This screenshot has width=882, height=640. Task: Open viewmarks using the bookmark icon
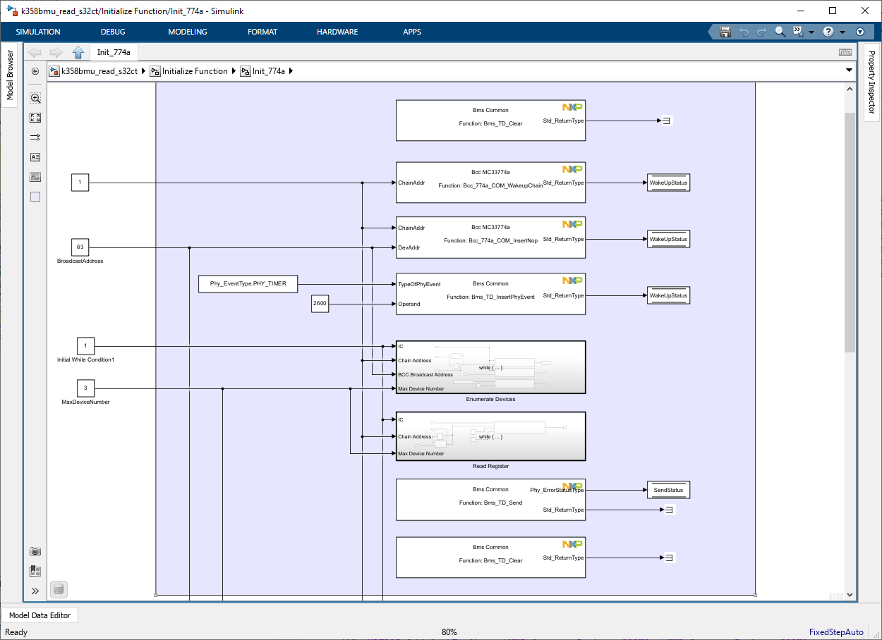pos(35,571)
